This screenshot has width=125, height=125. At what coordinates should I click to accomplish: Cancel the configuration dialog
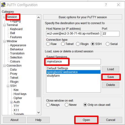pyautogui.click(x=111, y=120)
